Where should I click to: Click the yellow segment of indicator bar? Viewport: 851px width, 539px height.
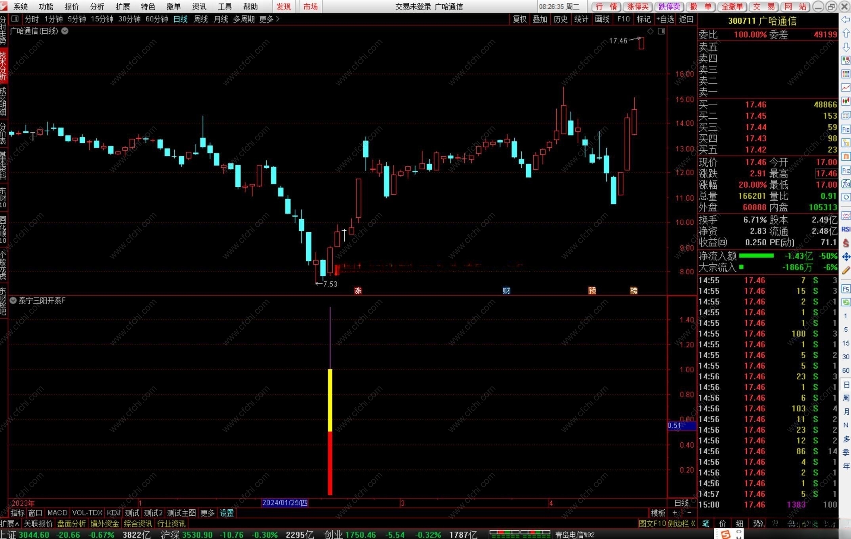point(330,400)
